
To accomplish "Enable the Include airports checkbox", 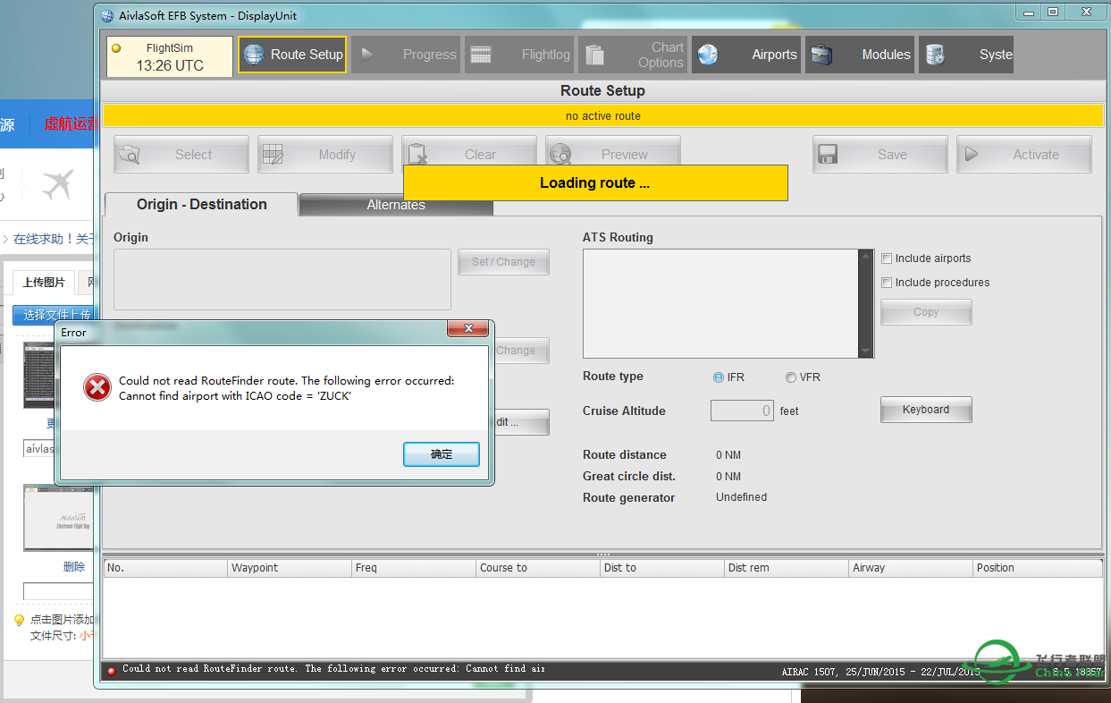I will point(887,258).
